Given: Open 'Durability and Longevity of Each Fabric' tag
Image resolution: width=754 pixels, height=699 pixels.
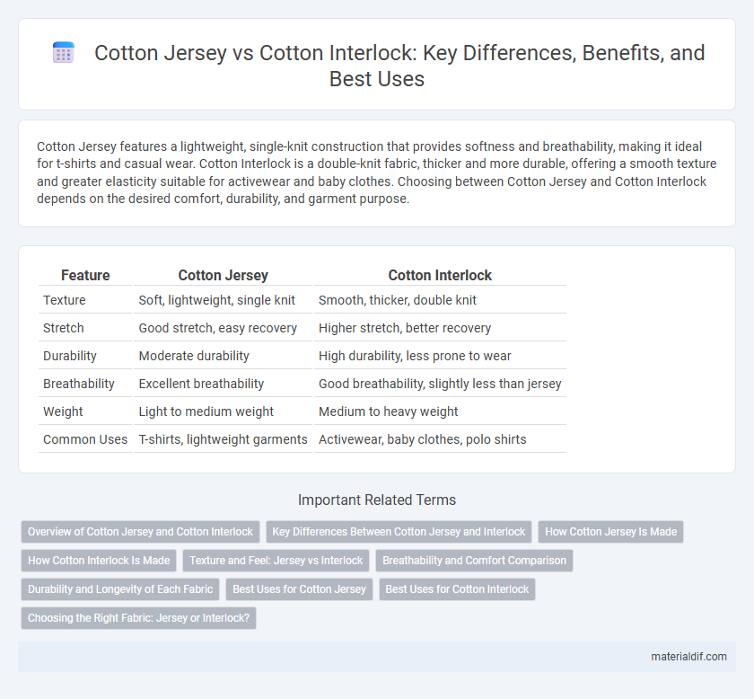Looking at the screenshot, I should [x=120, y=589].
